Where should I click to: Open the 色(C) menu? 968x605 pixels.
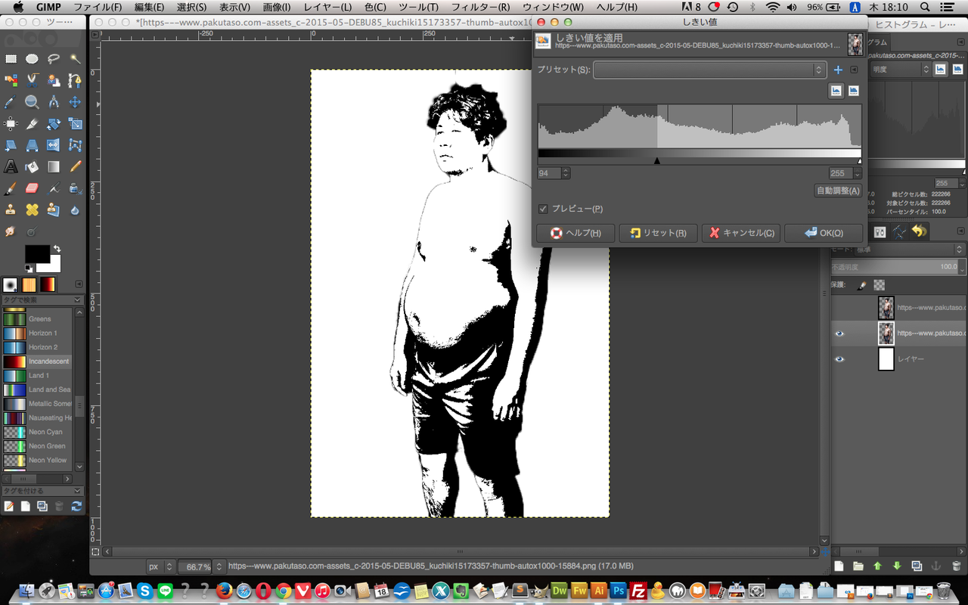tap(375, 7)
